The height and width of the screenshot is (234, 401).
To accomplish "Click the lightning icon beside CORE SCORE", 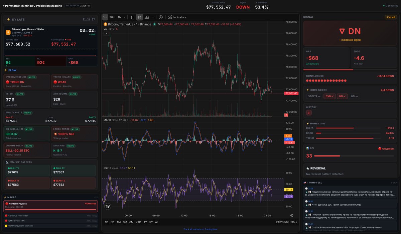I will point(308,90).
